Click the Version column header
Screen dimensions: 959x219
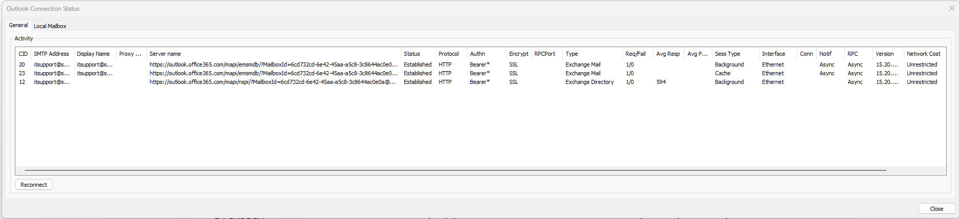pos(888,54)
